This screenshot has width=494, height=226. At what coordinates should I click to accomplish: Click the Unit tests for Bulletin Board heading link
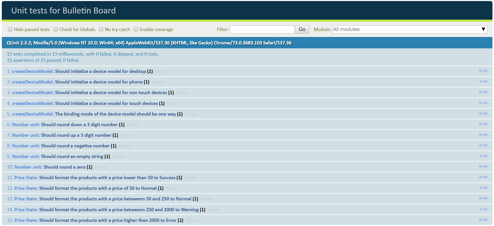click(63, 11)
